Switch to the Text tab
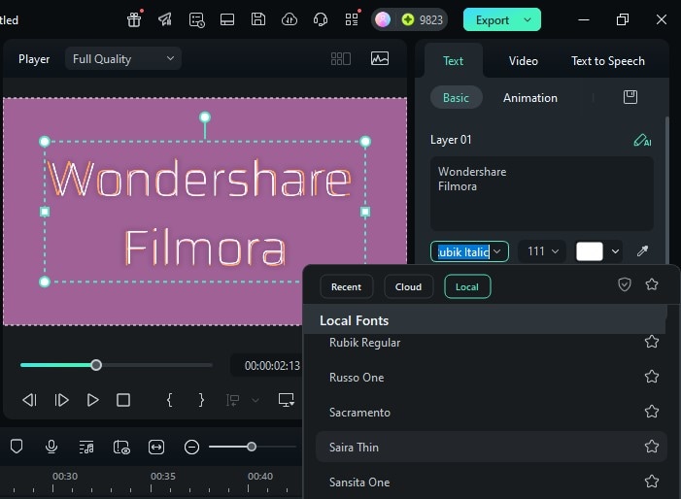 tap(453, 61)
